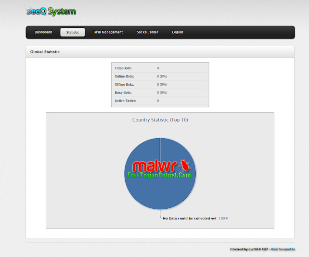This screenshot has width=309, height=257.
Task: Select the 'Active Tasks:' label
Action: click(x=125, y=101)
